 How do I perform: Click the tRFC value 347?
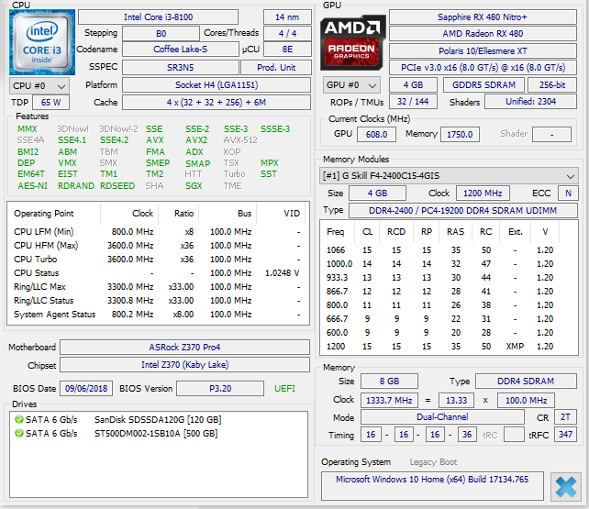click(565, 435)
